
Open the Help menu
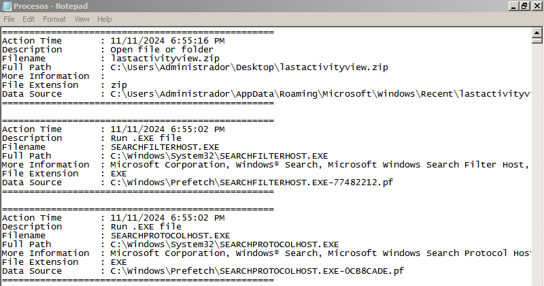coord(105,19)
